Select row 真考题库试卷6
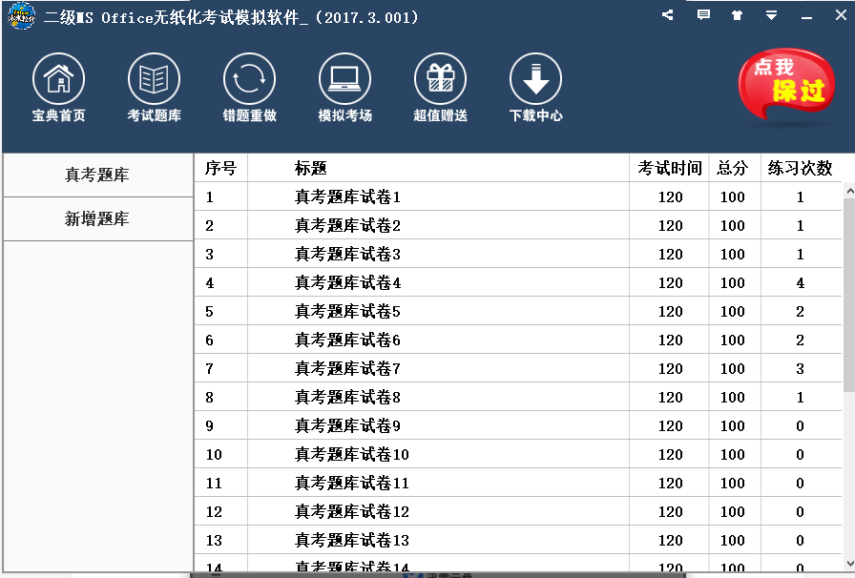This screenshot has height=578, width=855. coord(518,340)
